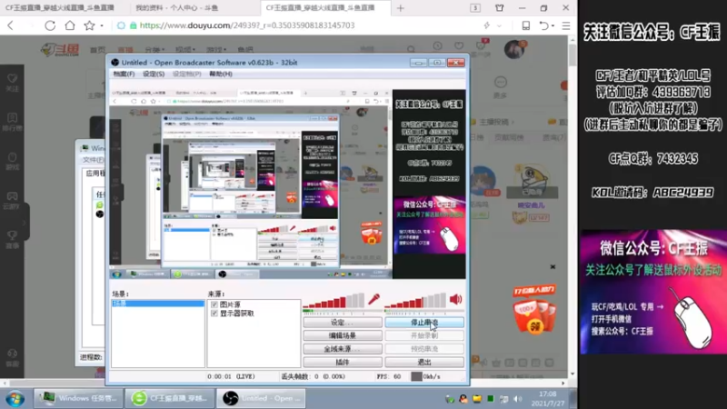Mute desktop audio via speaker icon in OBS
Image resolution: width=727 pixels, height=409 pixels.
tap(456, 300)
